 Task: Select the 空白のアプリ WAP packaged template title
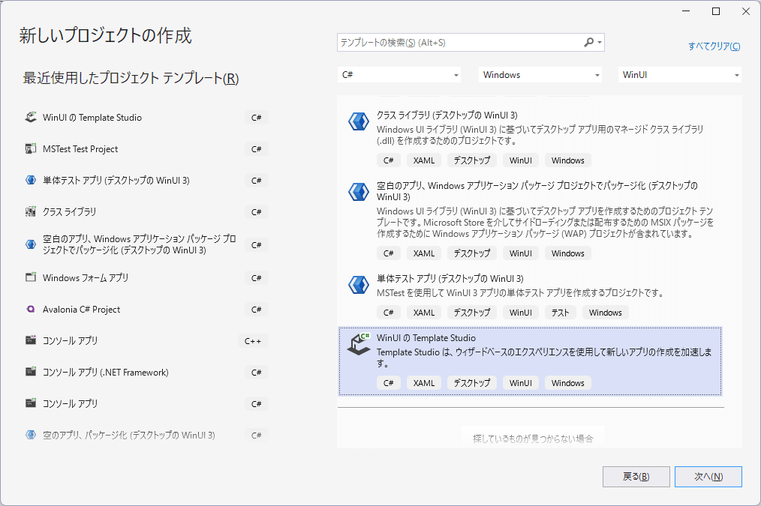537,191
